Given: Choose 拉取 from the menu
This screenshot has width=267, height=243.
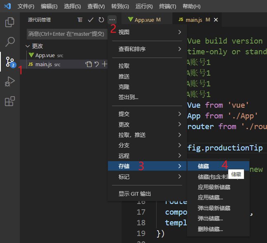Looking at the screenshot, I should coord(147,66).
